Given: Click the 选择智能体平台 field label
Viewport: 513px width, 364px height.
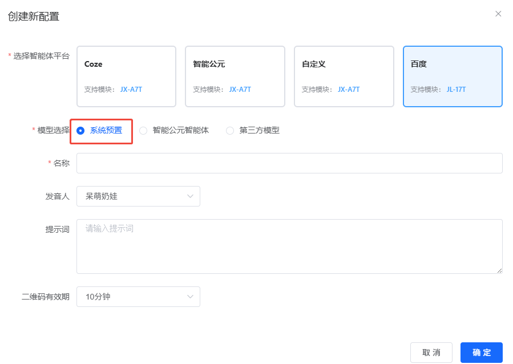Looking at the screenshot, I should click(41, 56).
